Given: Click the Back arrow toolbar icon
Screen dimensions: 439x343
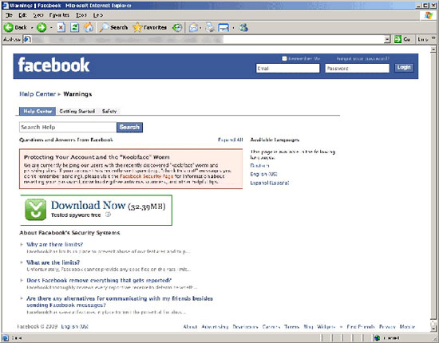Looking at the screenshot, I should pos(9,27).
